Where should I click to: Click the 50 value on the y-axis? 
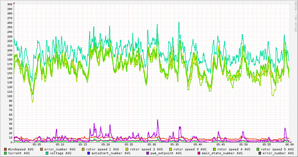(11, 119)
